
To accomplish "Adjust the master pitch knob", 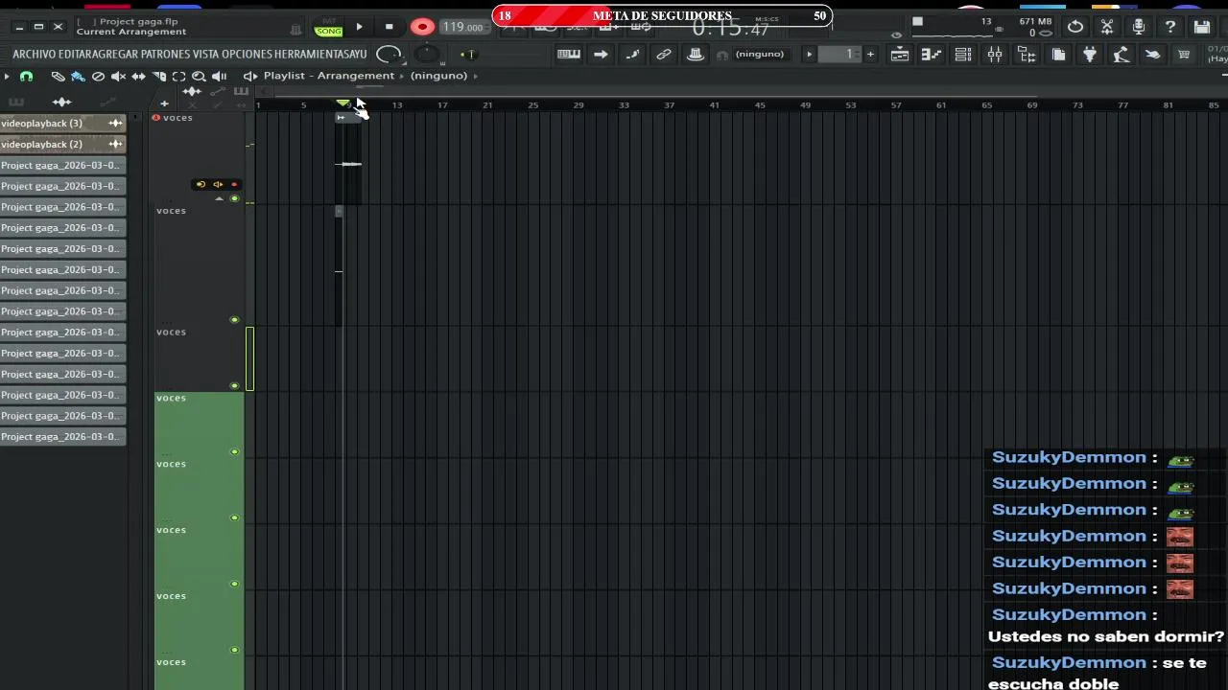I will 427,55.
